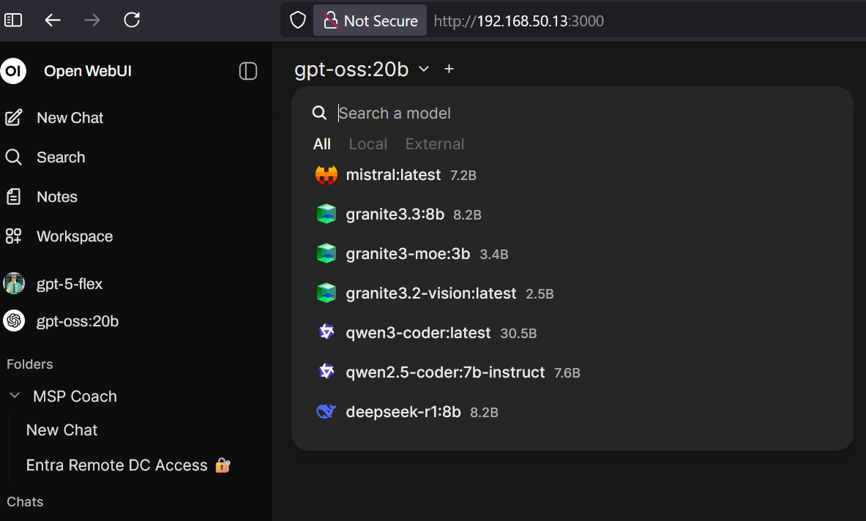Click the 30.5B size label

(518, 334)
